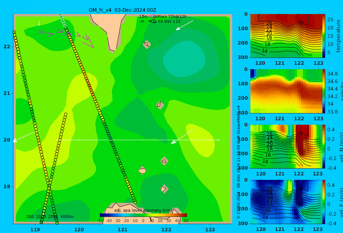Click the salinity vertical colorbar
The height and width of the screenshot is (233, 343).
pos(324,91)
